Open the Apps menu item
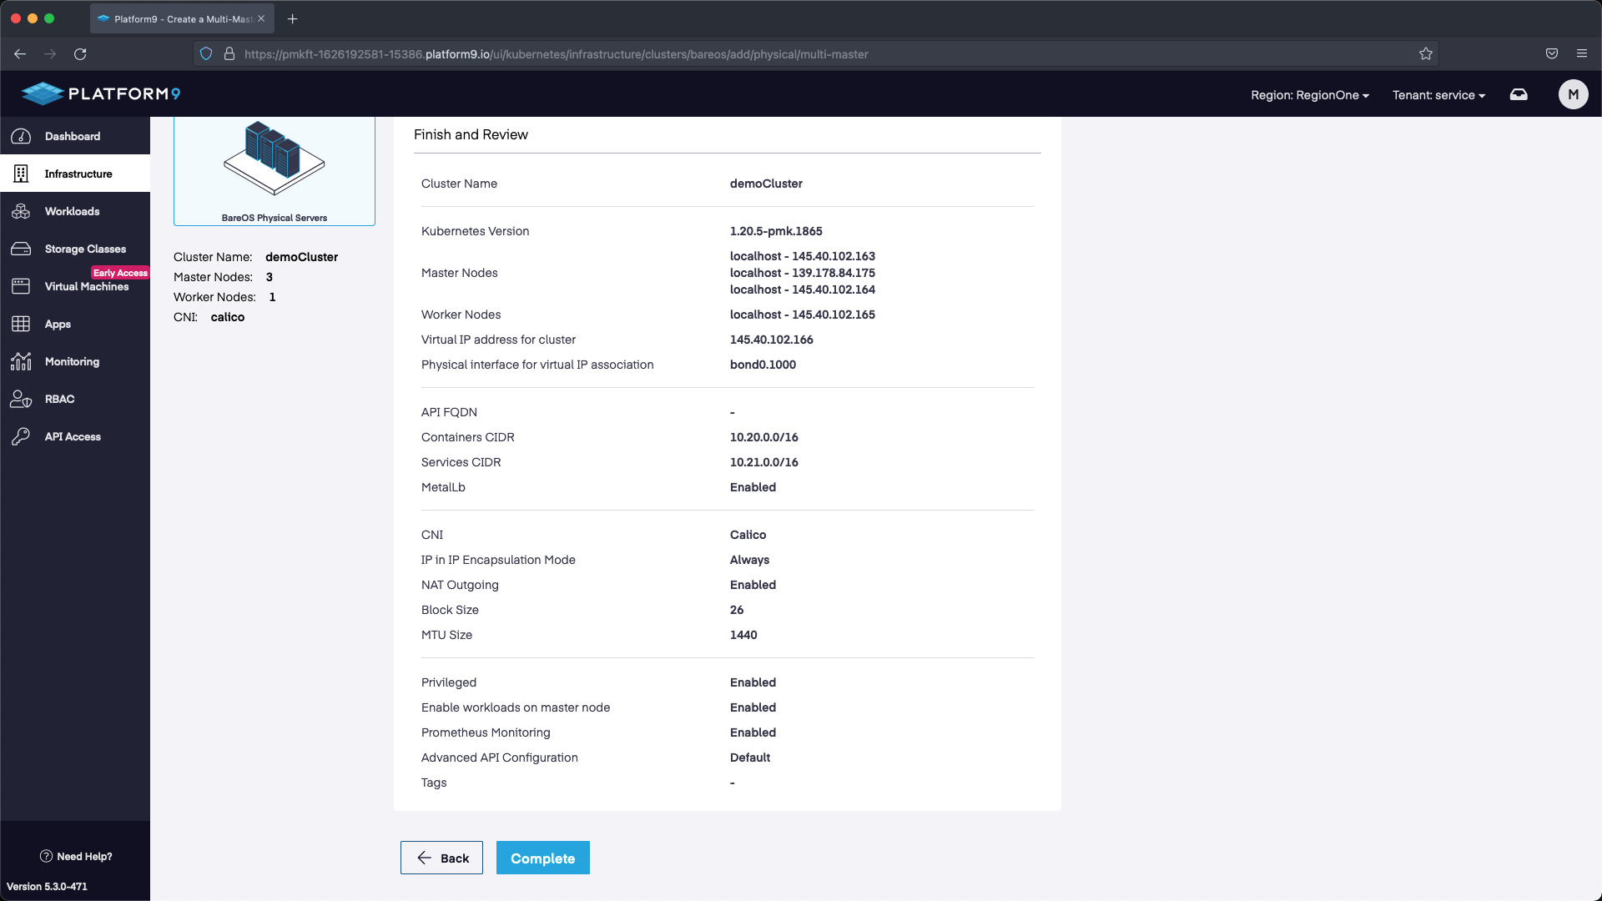Viewport: 1602px width, 901px height. point(75,324)
